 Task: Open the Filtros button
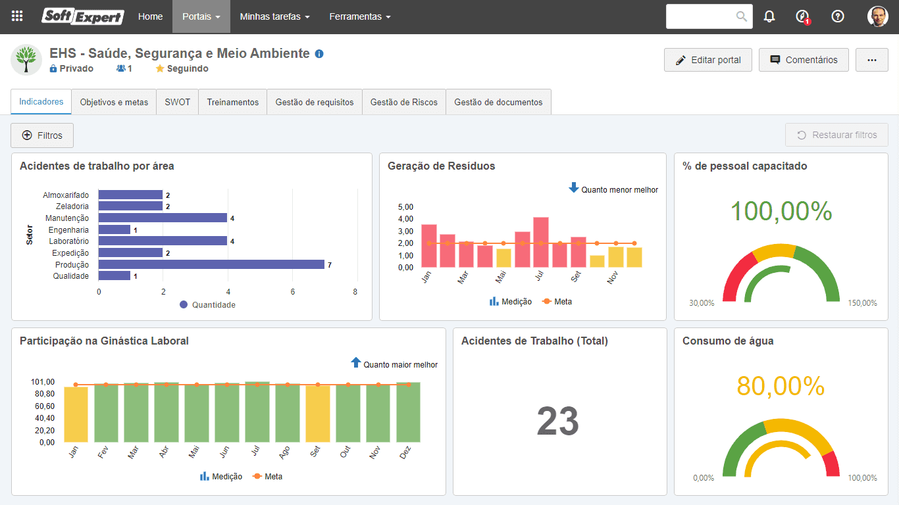tap(42, 135)
